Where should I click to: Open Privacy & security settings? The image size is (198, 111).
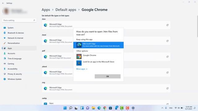pyautogui.click(x=19, y=74)
